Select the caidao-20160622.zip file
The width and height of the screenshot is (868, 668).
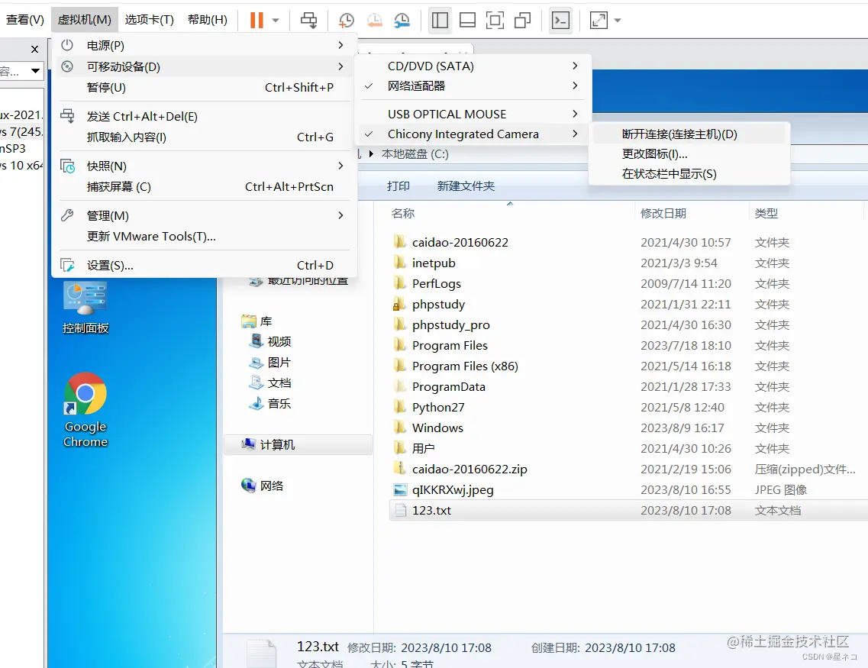tap(469, 469)
